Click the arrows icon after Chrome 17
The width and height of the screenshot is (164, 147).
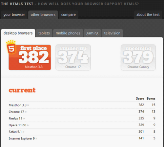(26, 112)
